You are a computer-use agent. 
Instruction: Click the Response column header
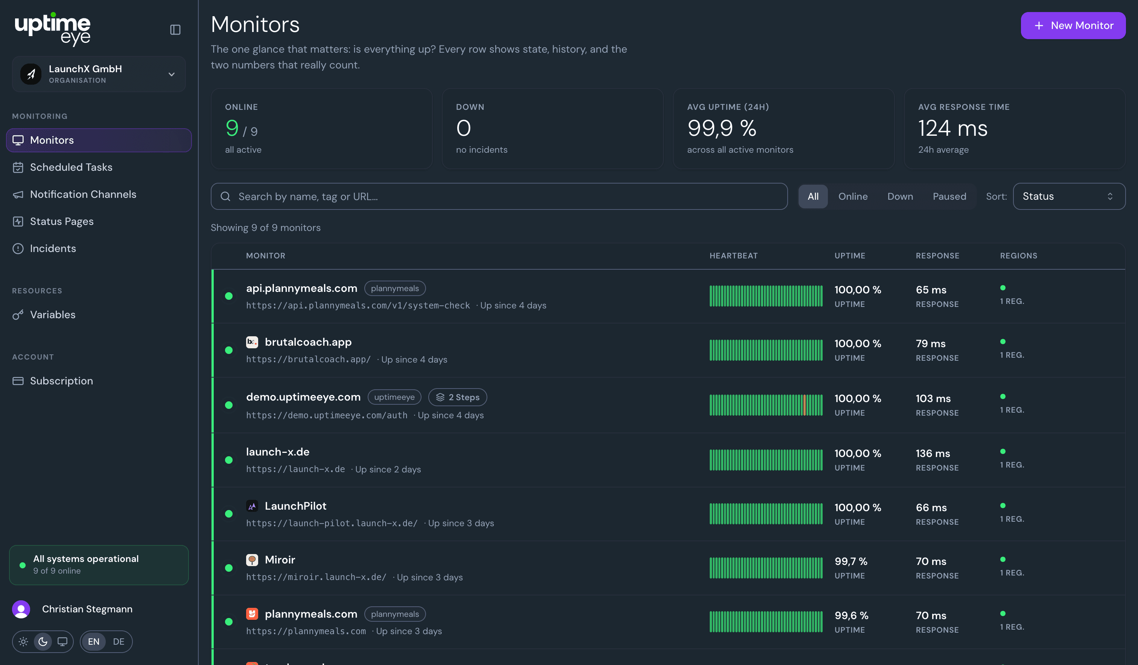tap(937, 255)
